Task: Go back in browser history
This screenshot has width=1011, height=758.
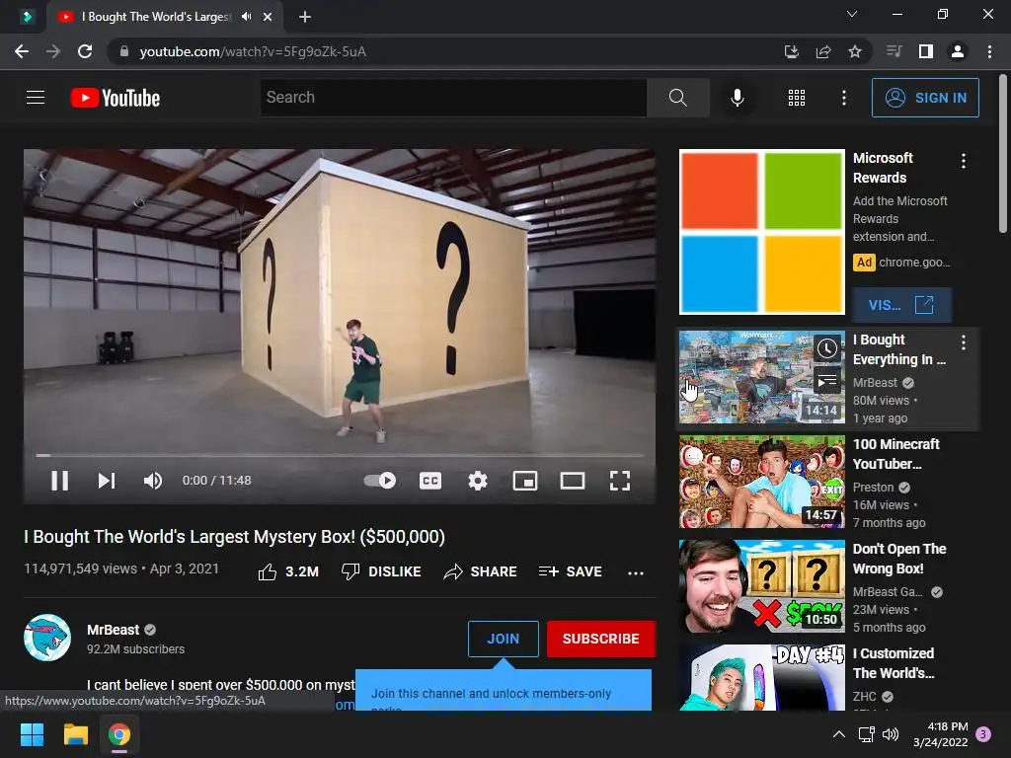Action: point(22,51)
